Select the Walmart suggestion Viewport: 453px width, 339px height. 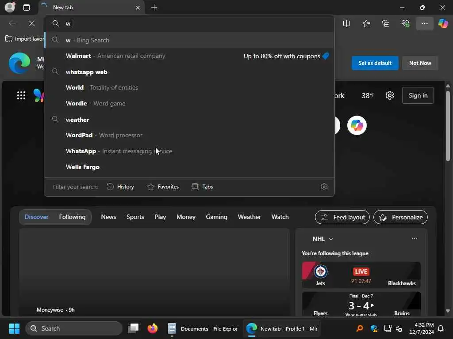pyautogui.click(x=189, y=56)
